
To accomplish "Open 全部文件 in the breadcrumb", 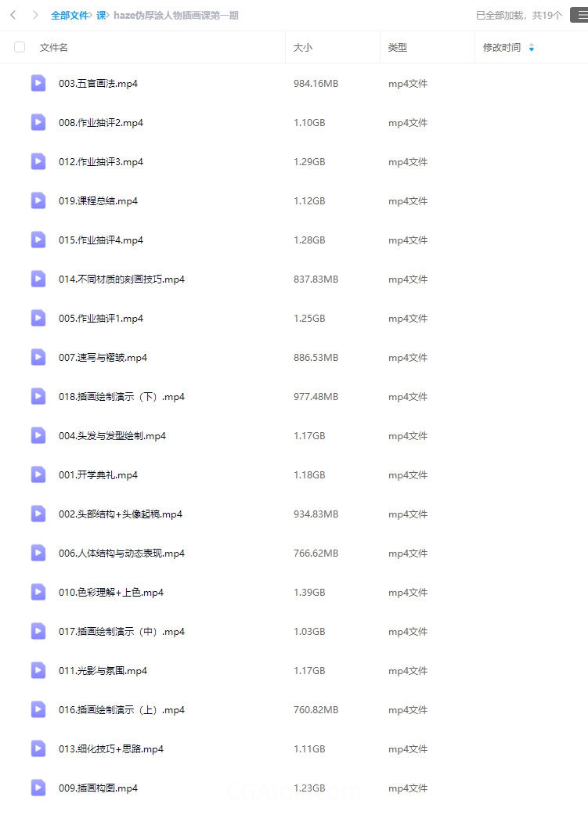I will pyautogui.click(x=70, y=16).
